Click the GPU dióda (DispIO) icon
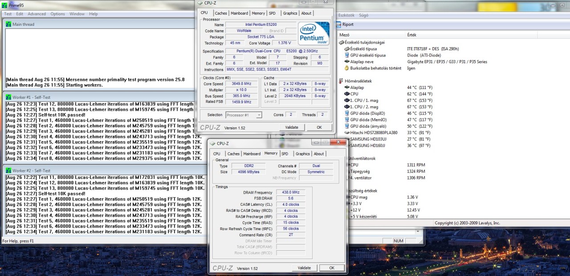 pyautogui.click(x=347, y=114)
